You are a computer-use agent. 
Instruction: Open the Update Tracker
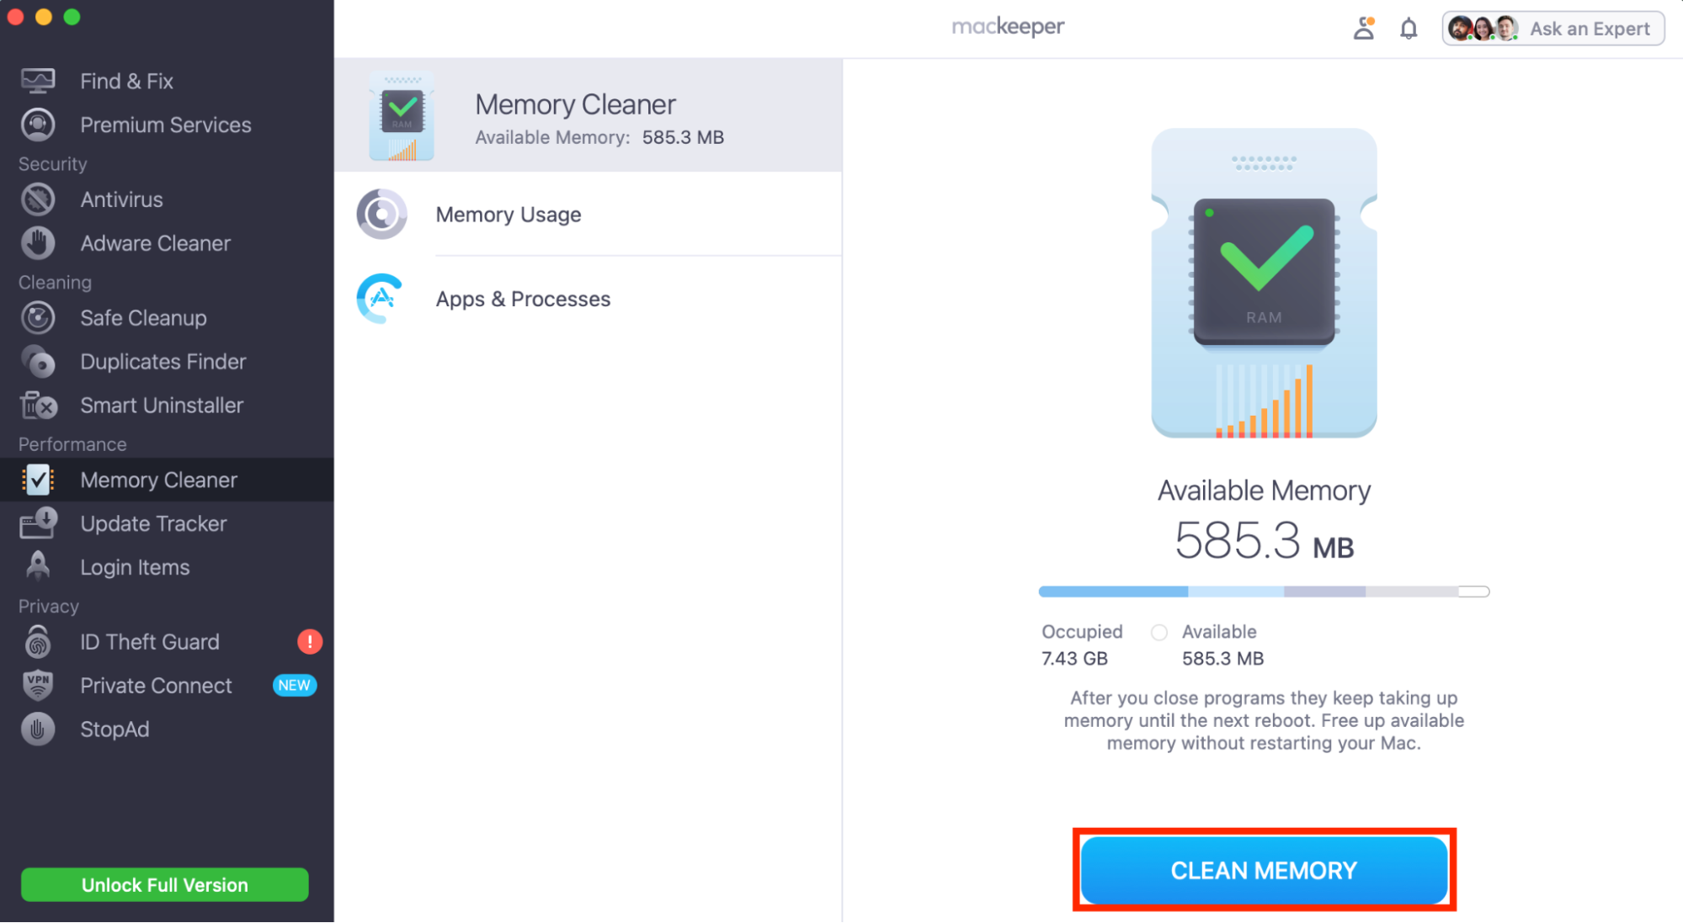point(153,523)
